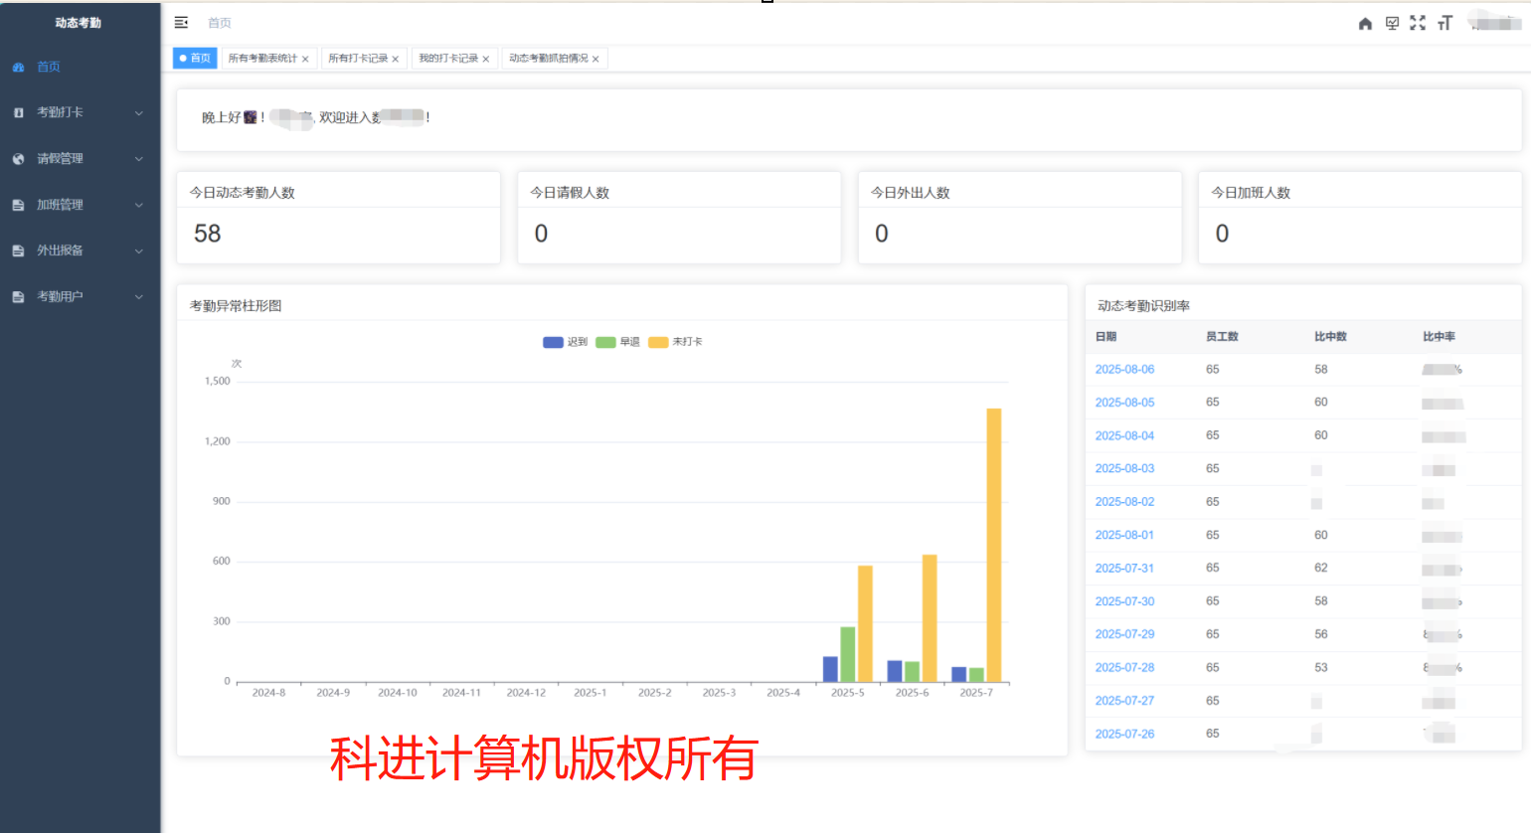Screen dimensions: 1531x833
Task: Open the blurred user account menu
Action: 1494,22
